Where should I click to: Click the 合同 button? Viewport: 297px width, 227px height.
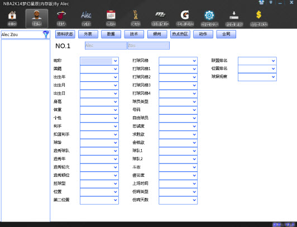(x=226, y=34)
